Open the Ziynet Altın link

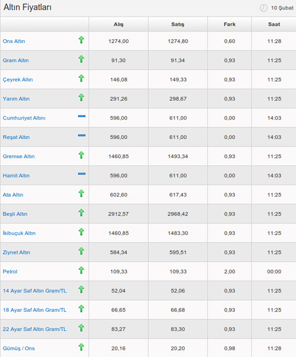[17, 252]
